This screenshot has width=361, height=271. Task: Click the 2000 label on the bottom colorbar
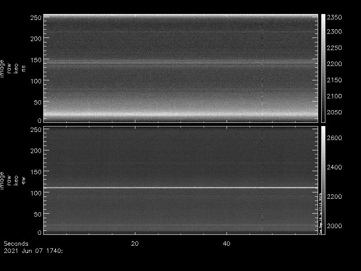(334, 226)
